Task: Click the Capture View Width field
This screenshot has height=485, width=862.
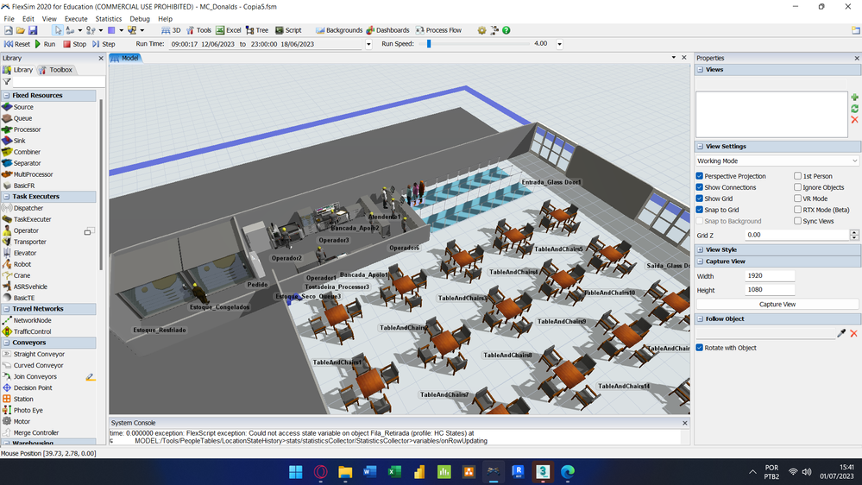Action: point(770,276)
